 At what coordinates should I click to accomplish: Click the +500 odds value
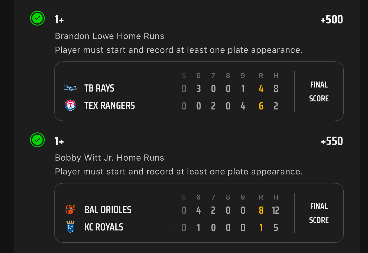pos(331,20)
